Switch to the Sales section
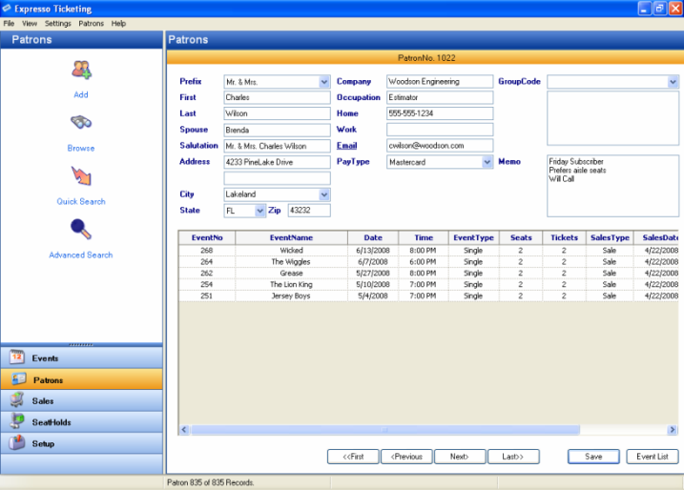 tap(82, 400)
